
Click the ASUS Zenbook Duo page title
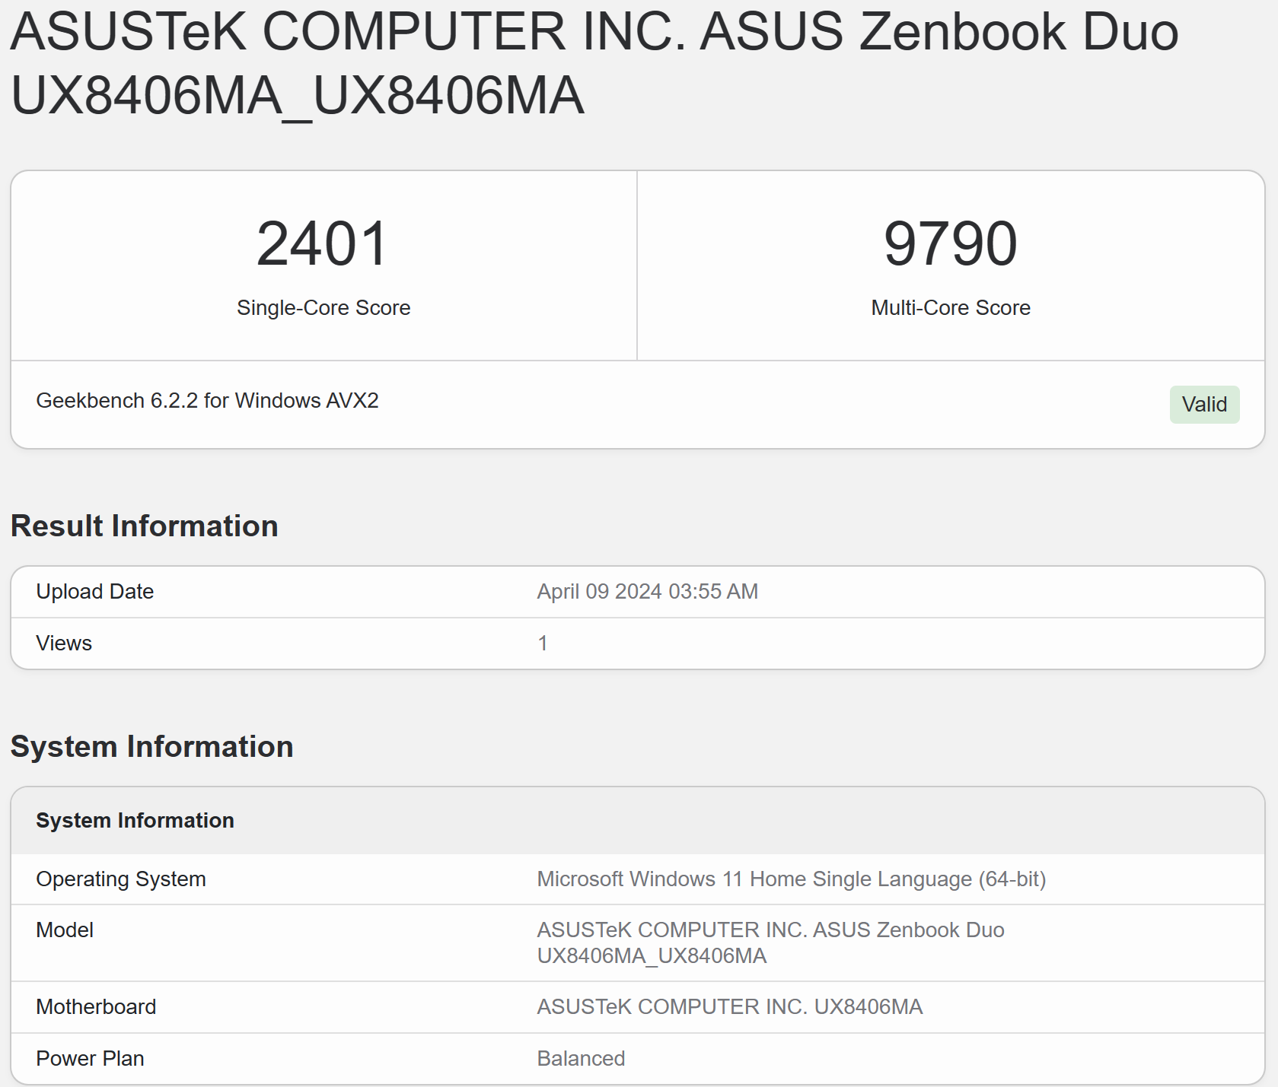point(594,63)
